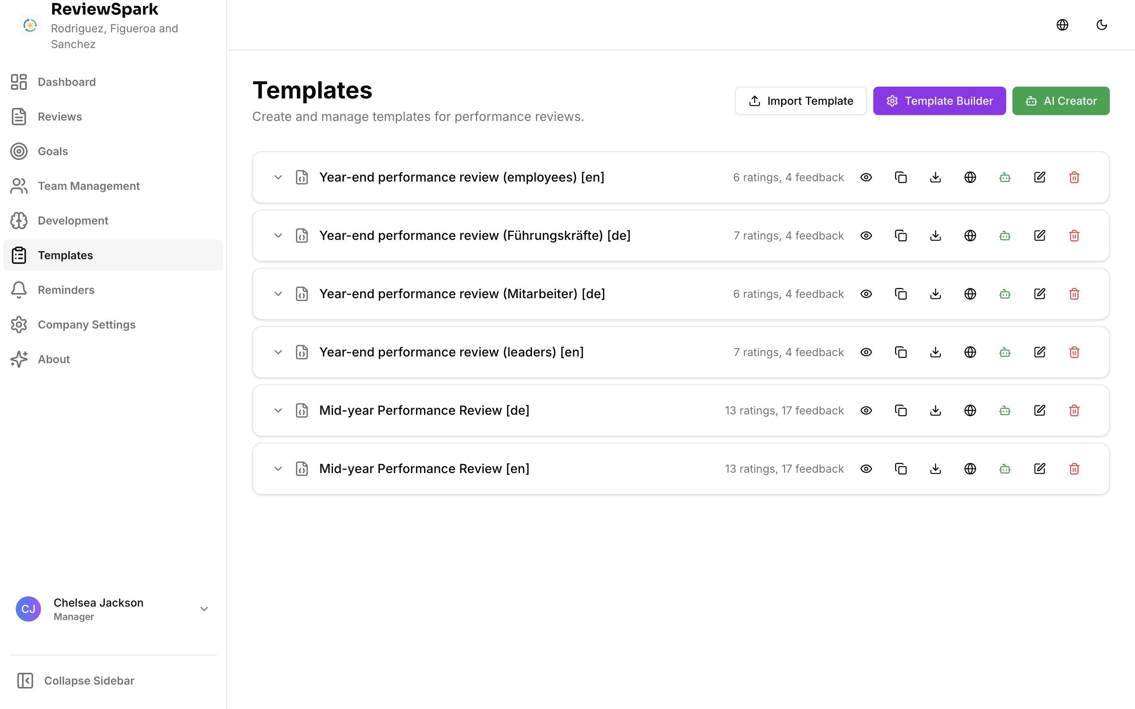Expand the Year-end performance review (employees) template
Image resolution: width=1135 pixels, height=709 pixels.
point(278,177)
